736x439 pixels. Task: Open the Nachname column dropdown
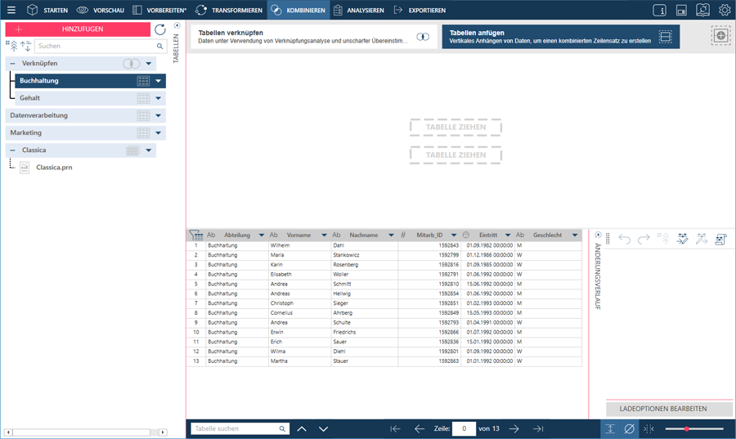click(391, 235)
